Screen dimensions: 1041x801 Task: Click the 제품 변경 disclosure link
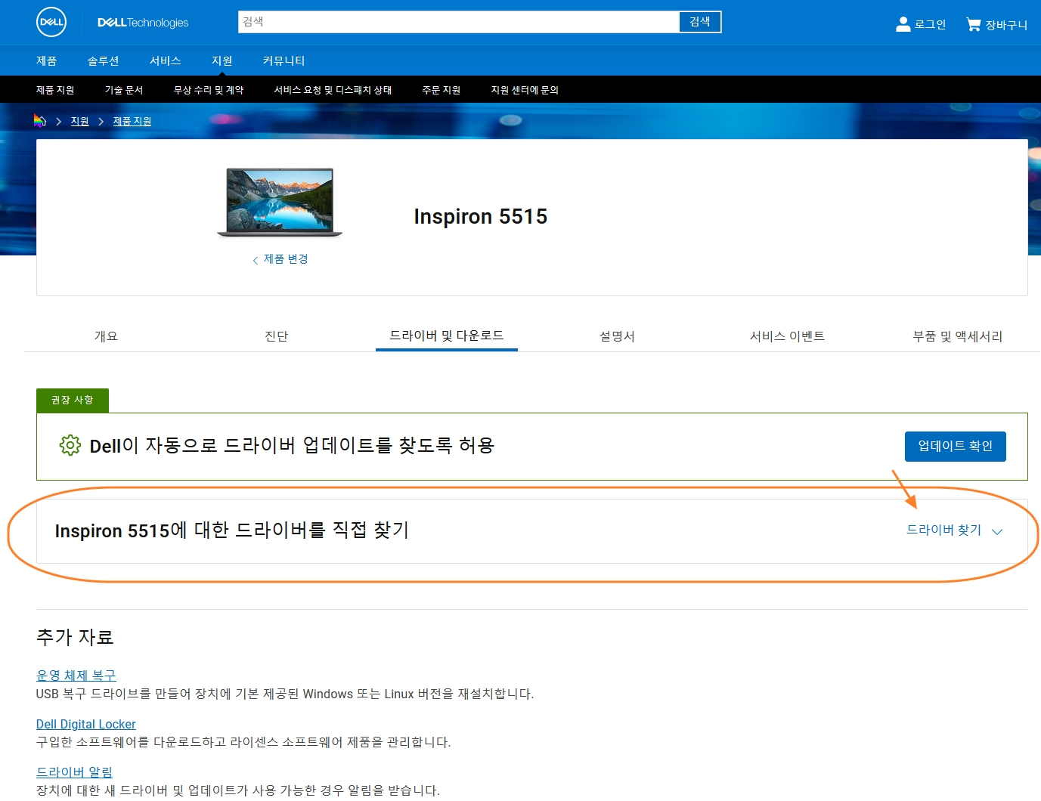coord(285,259)
